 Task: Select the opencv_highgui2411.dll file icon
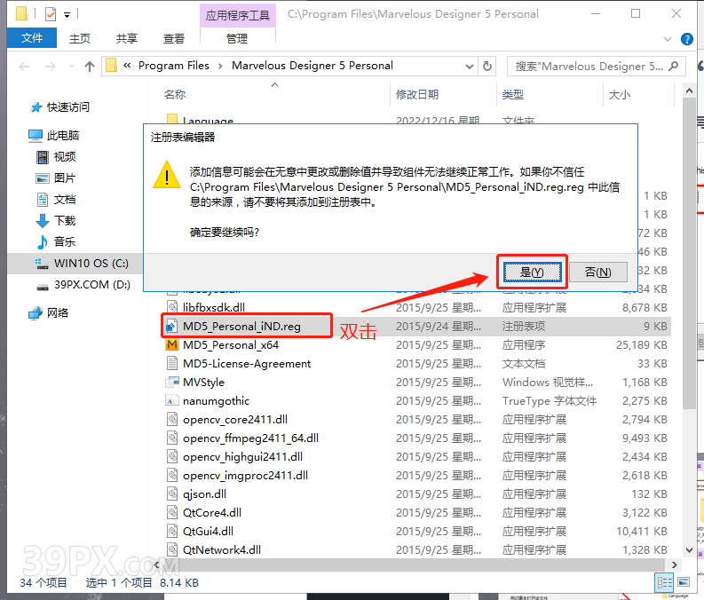(x=171, y=456)
